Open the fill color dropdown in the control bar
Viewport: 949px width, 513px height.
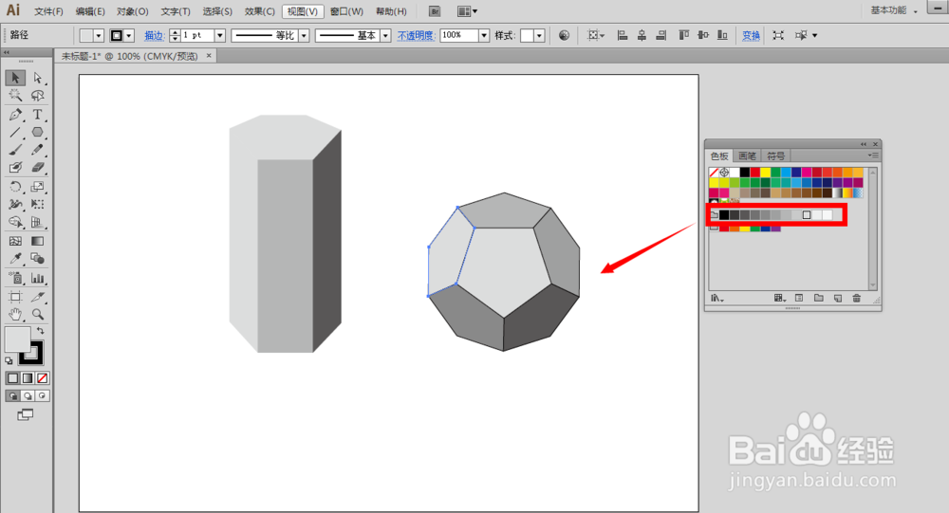tap(99, 36)
